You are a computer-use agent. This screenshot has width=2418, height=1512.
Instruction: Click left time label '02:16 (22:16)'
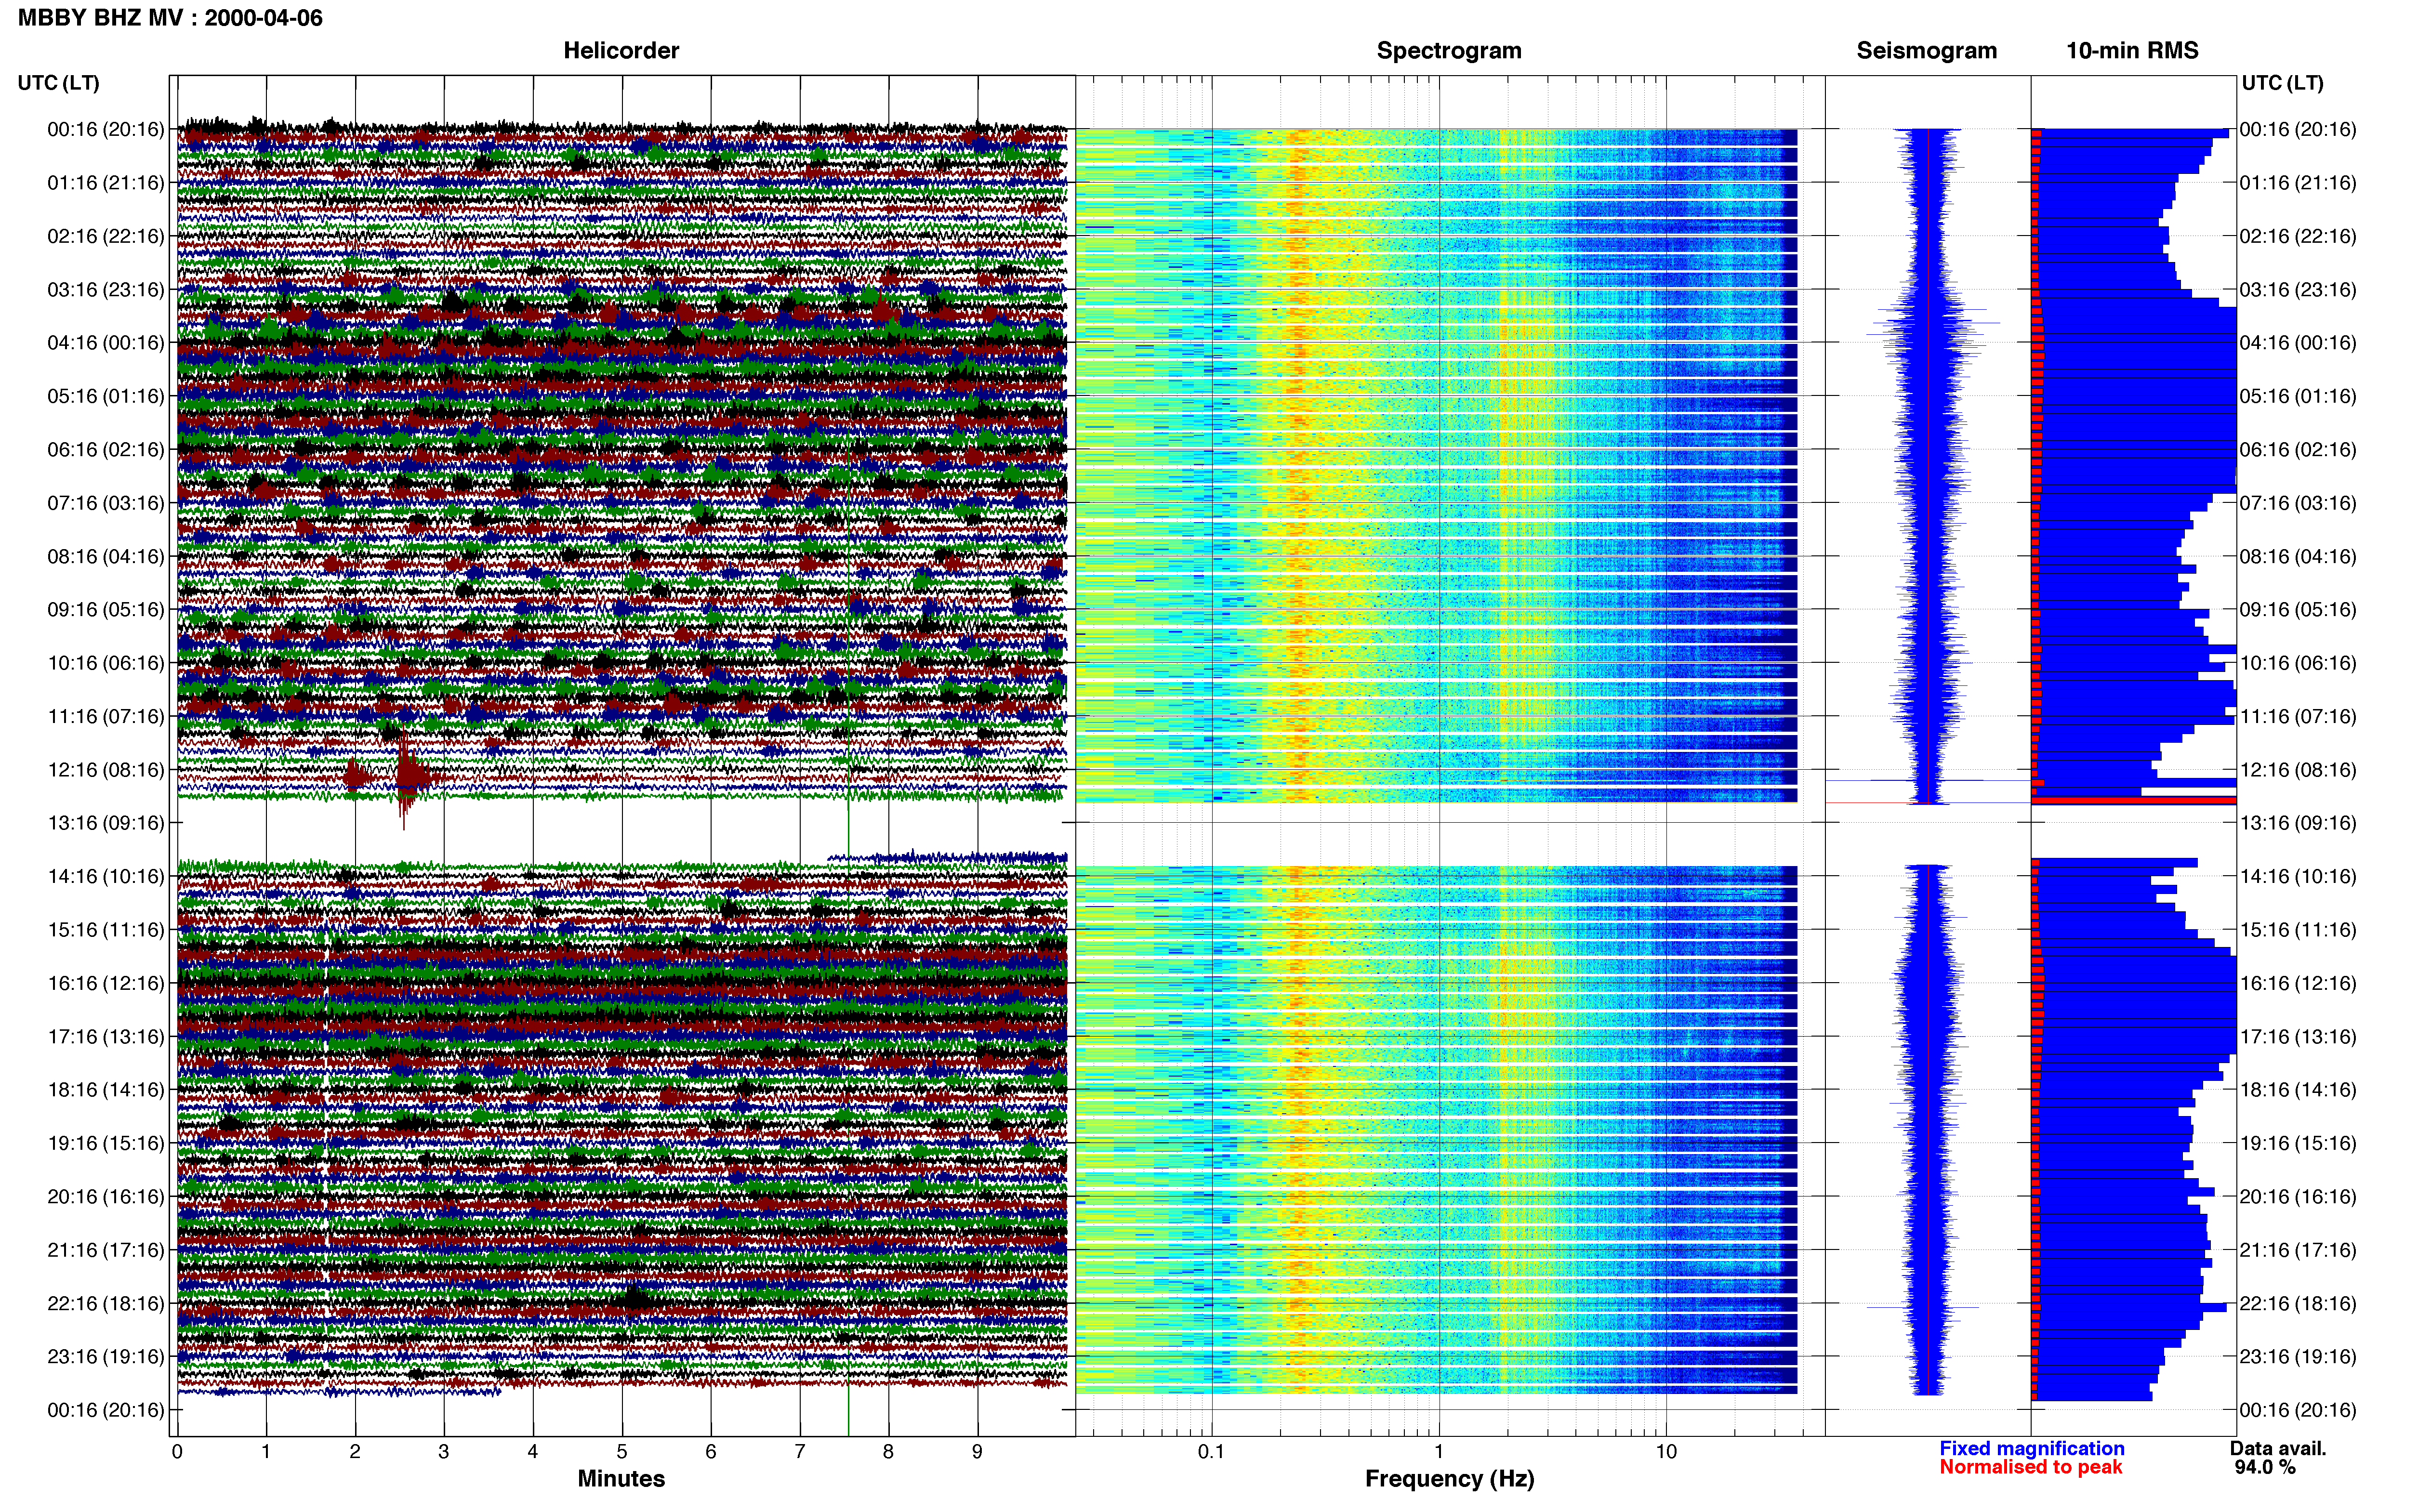tap(106, 236)
